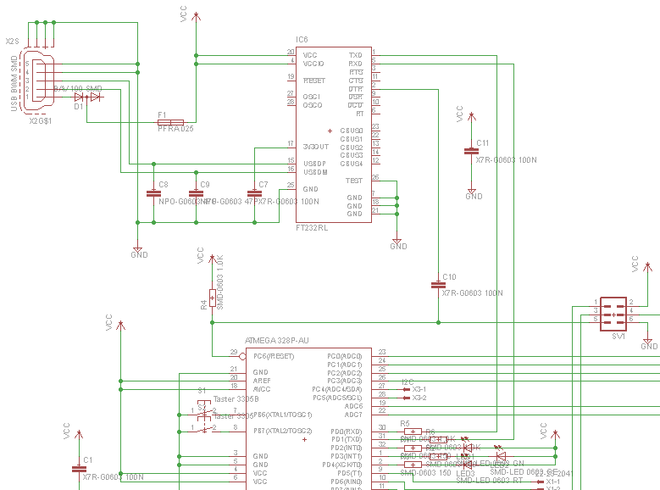Image resolution: width=660 pixels, height=490 pixels.
Task: Click the AVCC pin label
Action: coord(262,389)
